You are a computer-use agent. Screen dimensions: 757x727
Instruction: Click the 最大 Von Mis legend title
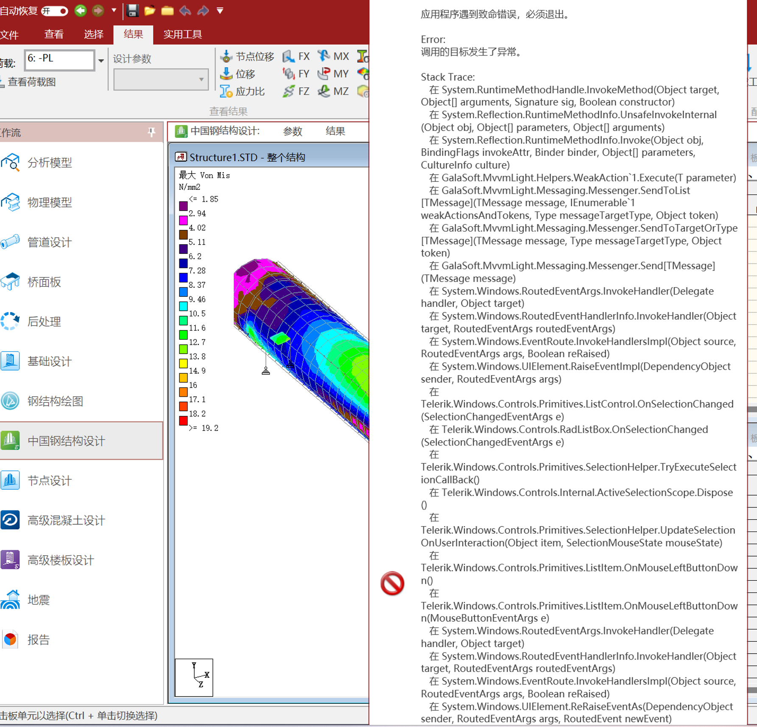[x=204, y=175]
